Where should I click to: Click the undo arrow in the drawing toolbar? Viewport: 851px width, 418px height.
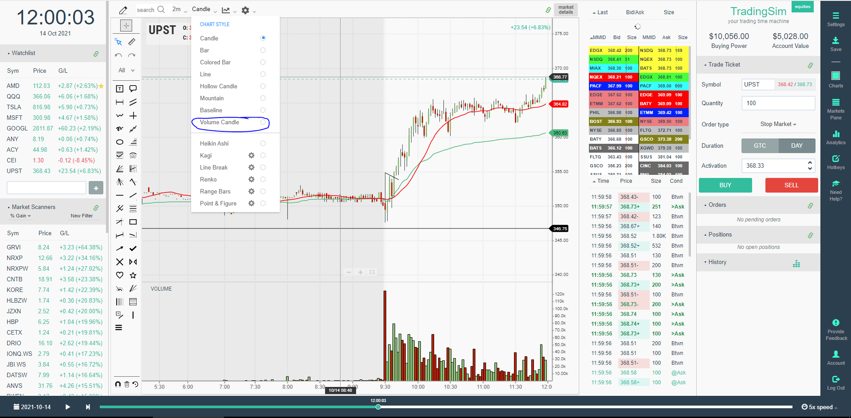tap(118, 55)
